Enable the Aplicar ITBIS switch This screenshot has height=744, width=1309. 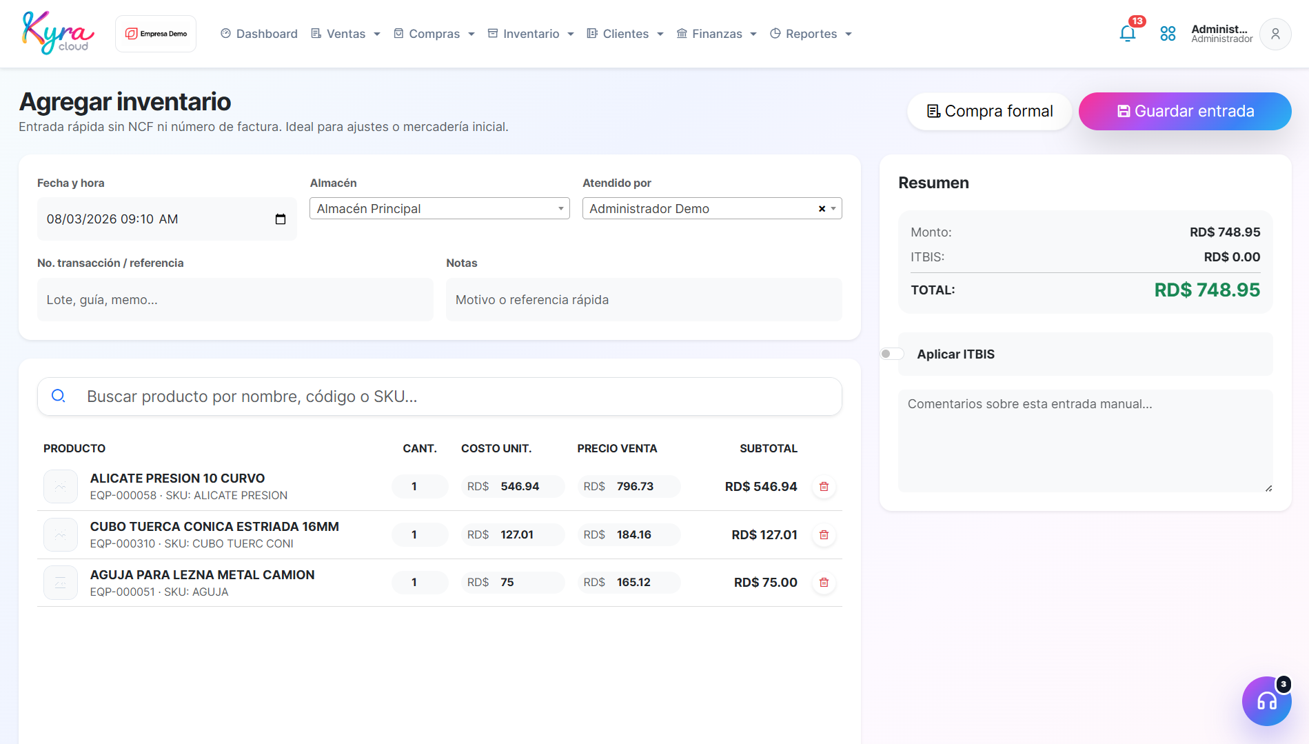(x=892, y=354)
